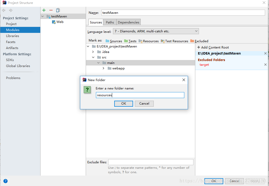269x186 pixels.
Task: Click the plus next to Add Content Root
Action: tap(199, 47)
